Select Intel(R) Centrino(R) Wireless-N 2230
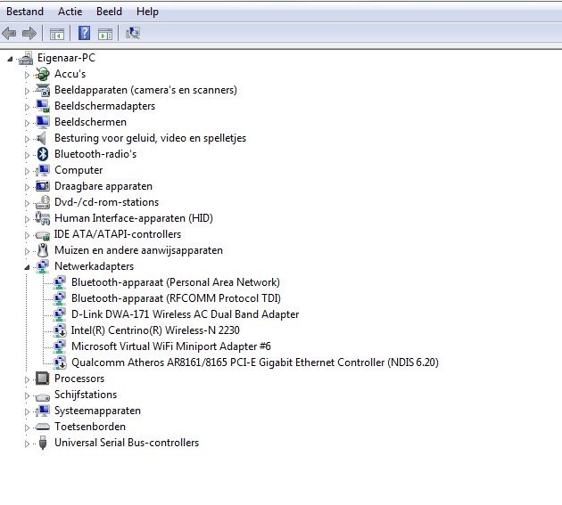Image resolution: width=562 pixels, height=505 pixels. coord(155,330)
